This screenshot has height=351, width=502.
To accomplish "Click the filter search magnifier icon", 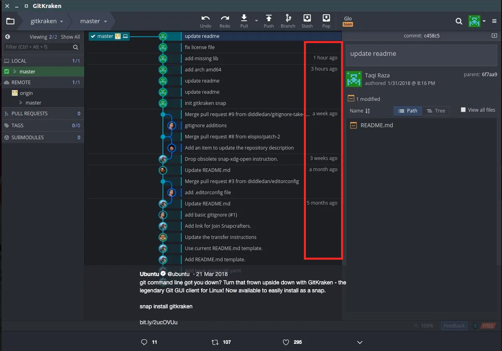I will pos(75,47).
